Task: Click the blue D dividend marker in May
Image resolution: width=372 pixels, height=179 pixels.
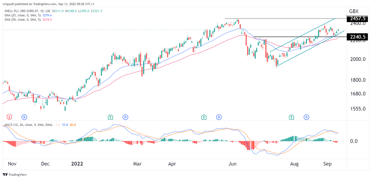Action: click(x=219, y=117)
